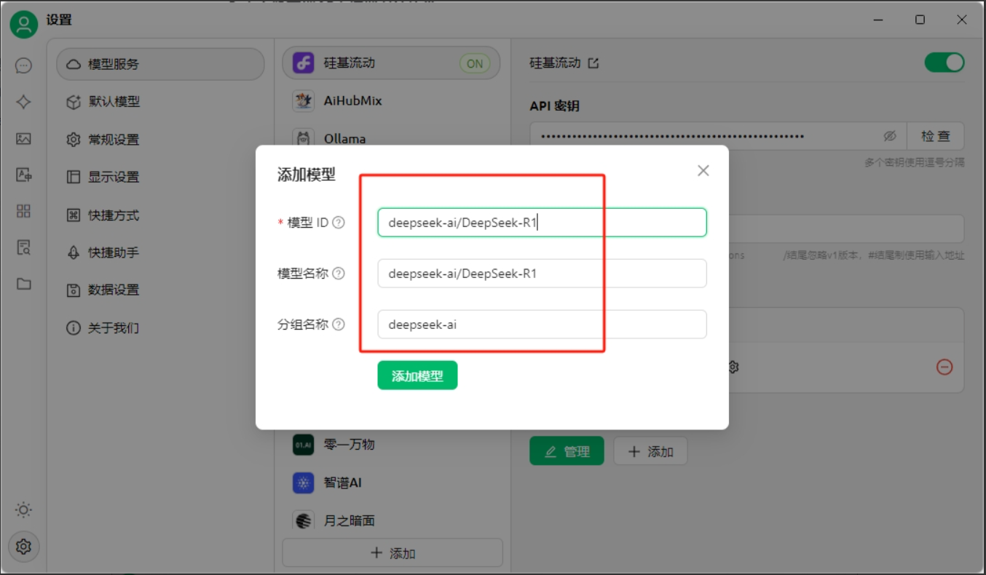The width and height of the screenshot is (986, 575).
Task: Click the help icon next to 分组名称
Action: [338, 325]
